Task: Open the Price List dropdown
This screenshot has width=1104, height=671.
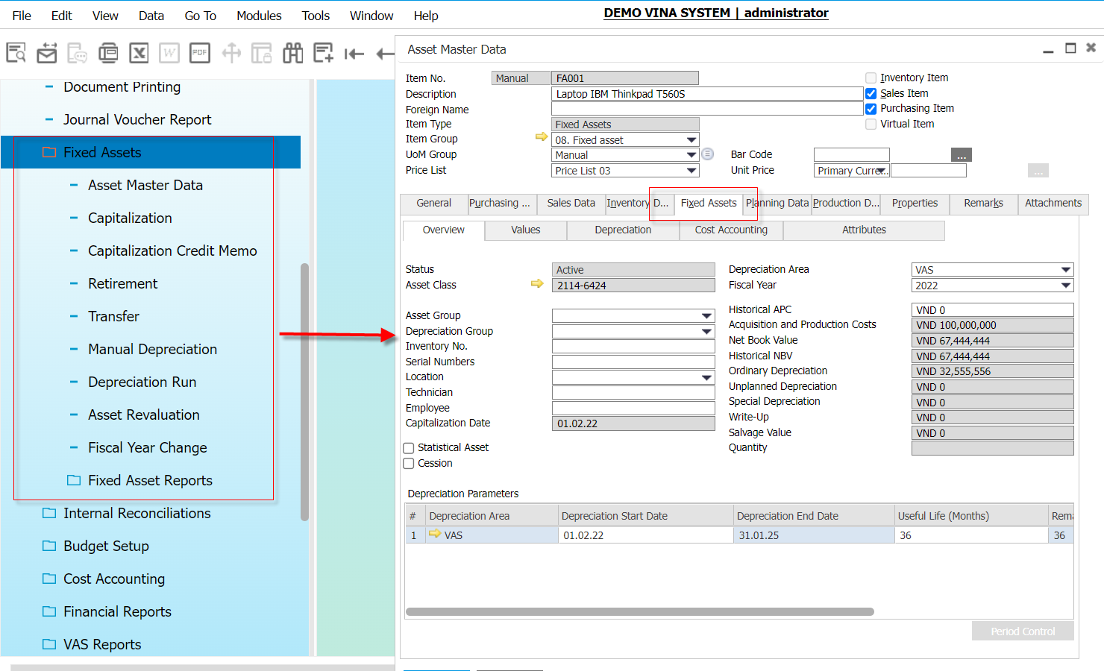Action: click(x=691, y=171)
